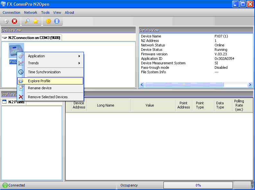The image size is (255, 190).
Task: Select Time Synchronization menu entry
Action: pos(50,72)
